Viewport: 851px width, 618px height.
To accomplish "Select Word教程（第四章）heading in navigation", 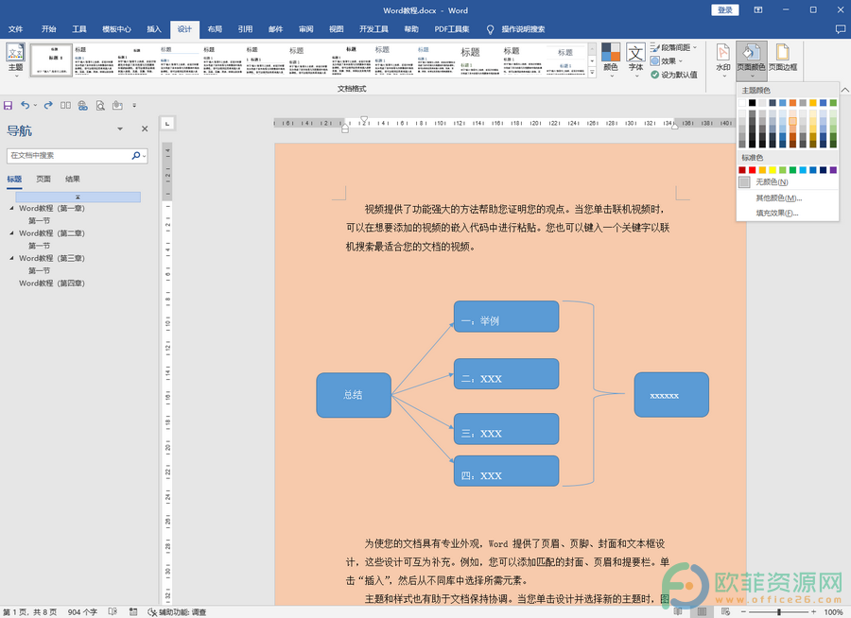I will 52,283.
